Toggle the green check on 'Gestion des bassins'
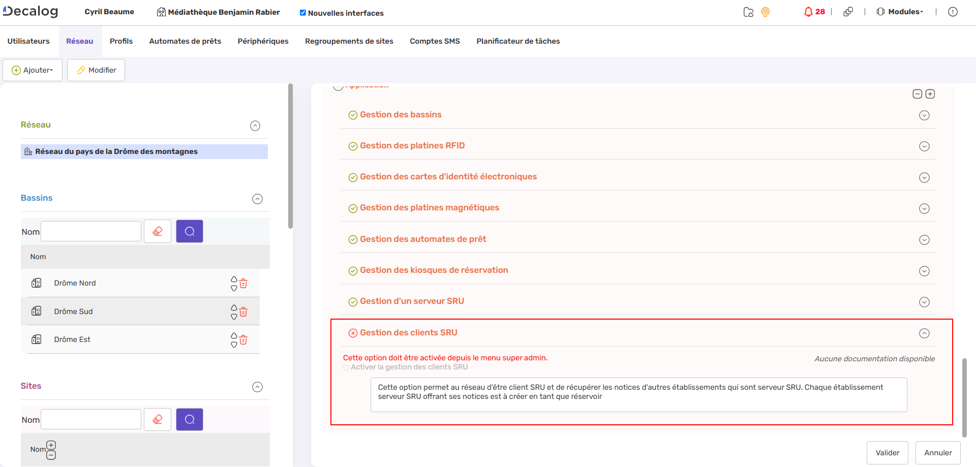976x467 pixels. (353, 115)
